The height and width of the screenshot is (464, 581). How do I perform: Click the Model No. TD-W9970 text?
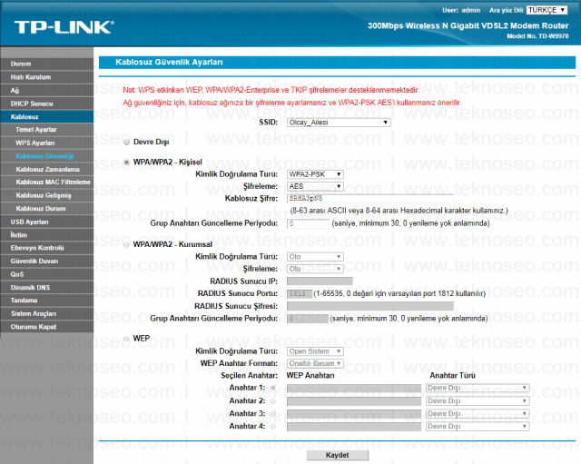coord(537,36)
